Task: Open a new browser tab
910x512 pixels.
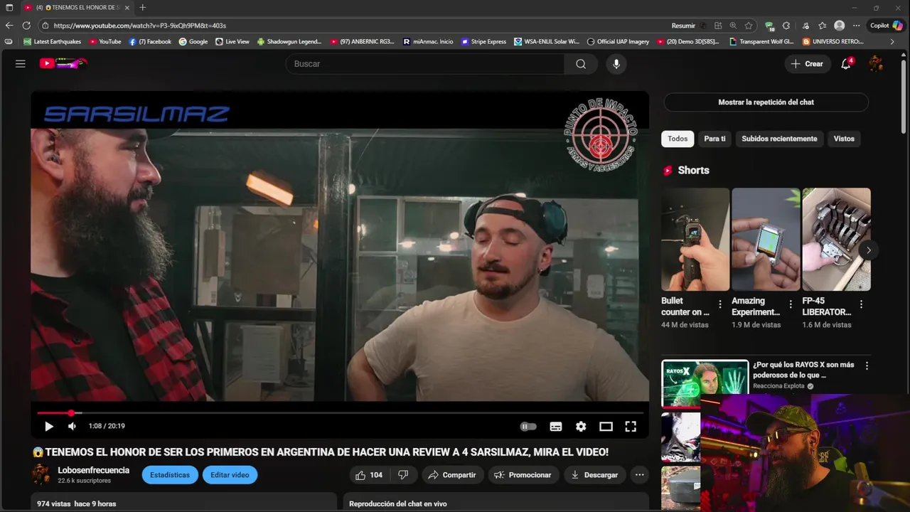Action: pos(143,7)
